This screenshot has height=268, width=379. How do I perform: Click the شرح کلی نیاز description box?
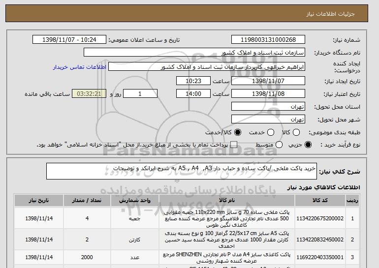pos(182,171)
